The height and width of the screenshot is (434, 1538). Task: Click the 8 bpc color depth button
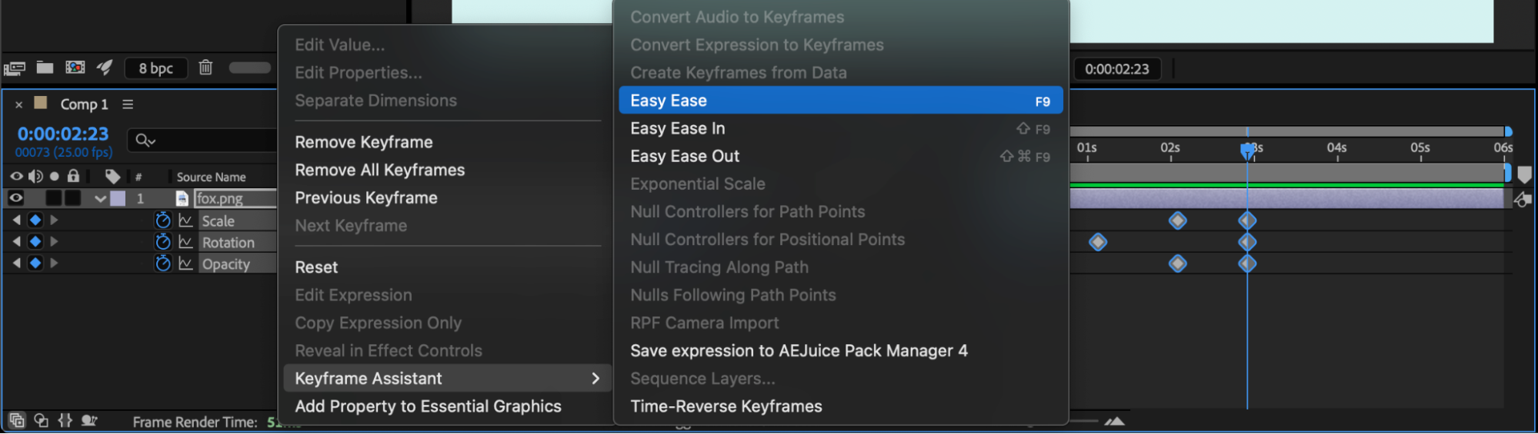156,68
